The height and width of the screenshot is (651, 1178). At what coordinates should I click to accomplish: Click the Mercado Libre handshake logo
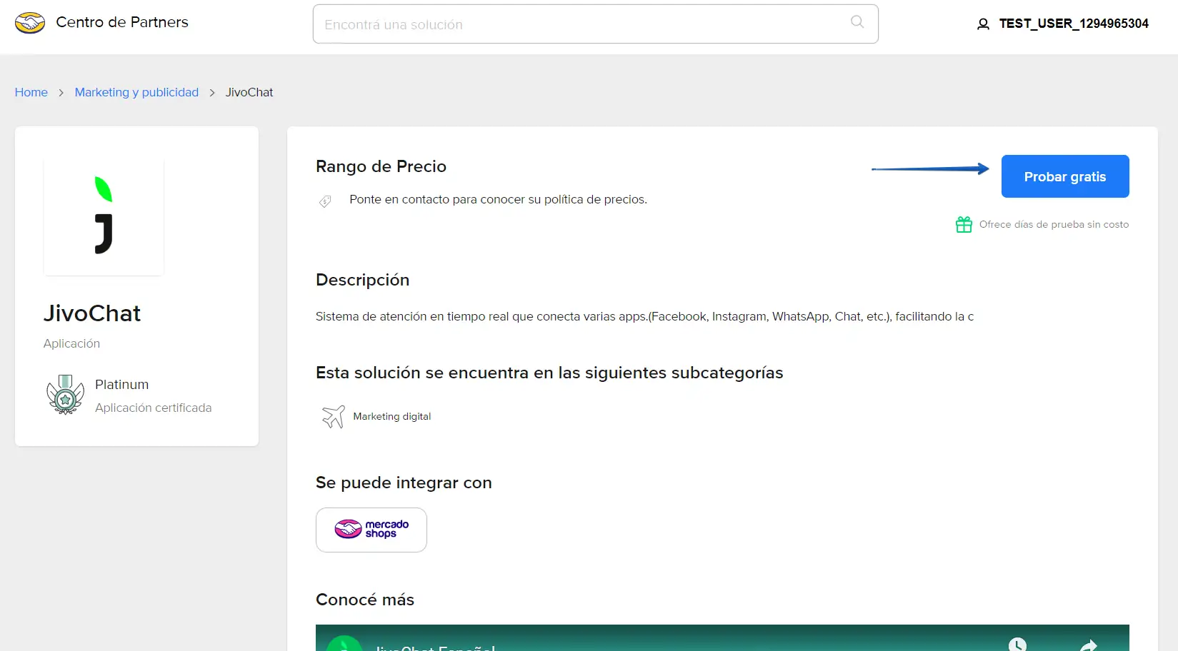30,23
